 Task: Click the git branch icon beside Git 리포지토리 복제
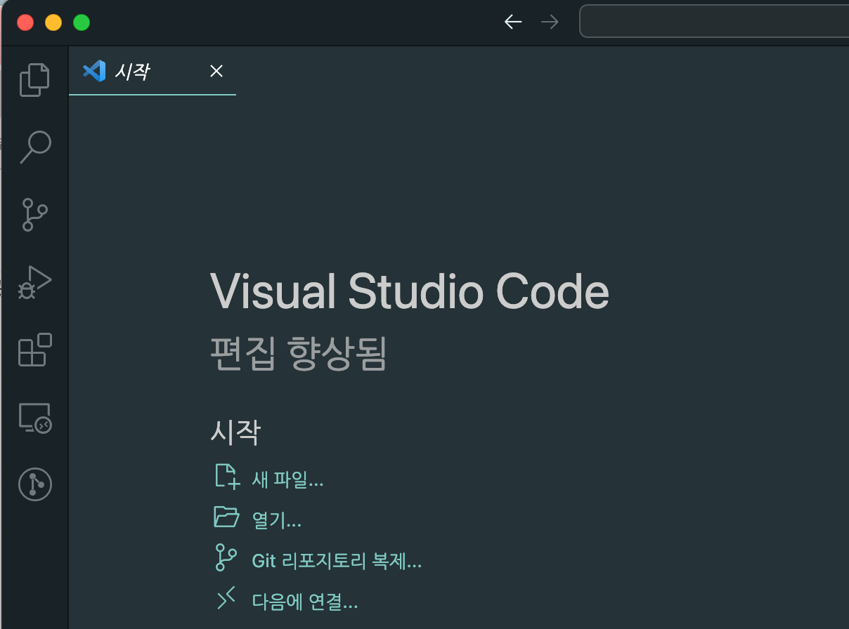[x=226, y=557]
